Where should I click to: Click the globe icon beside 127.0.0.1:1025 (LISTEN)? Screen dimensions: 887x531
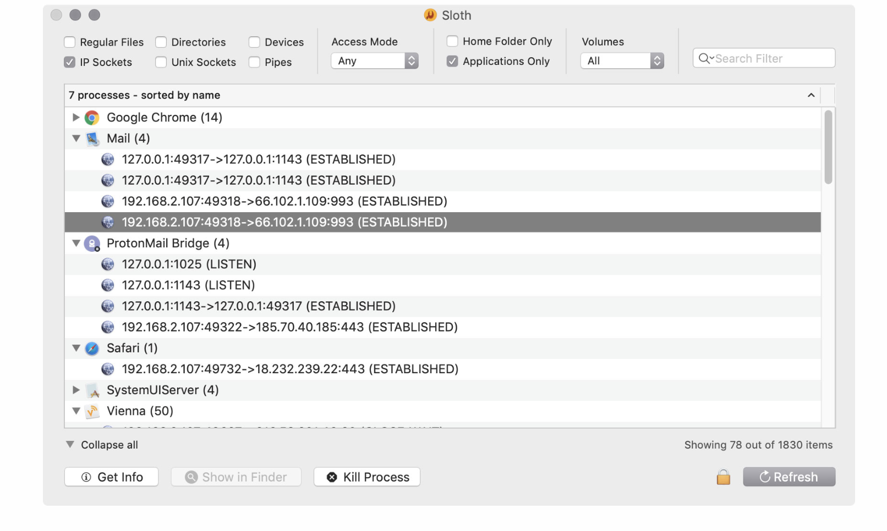(x=108, y=264)
